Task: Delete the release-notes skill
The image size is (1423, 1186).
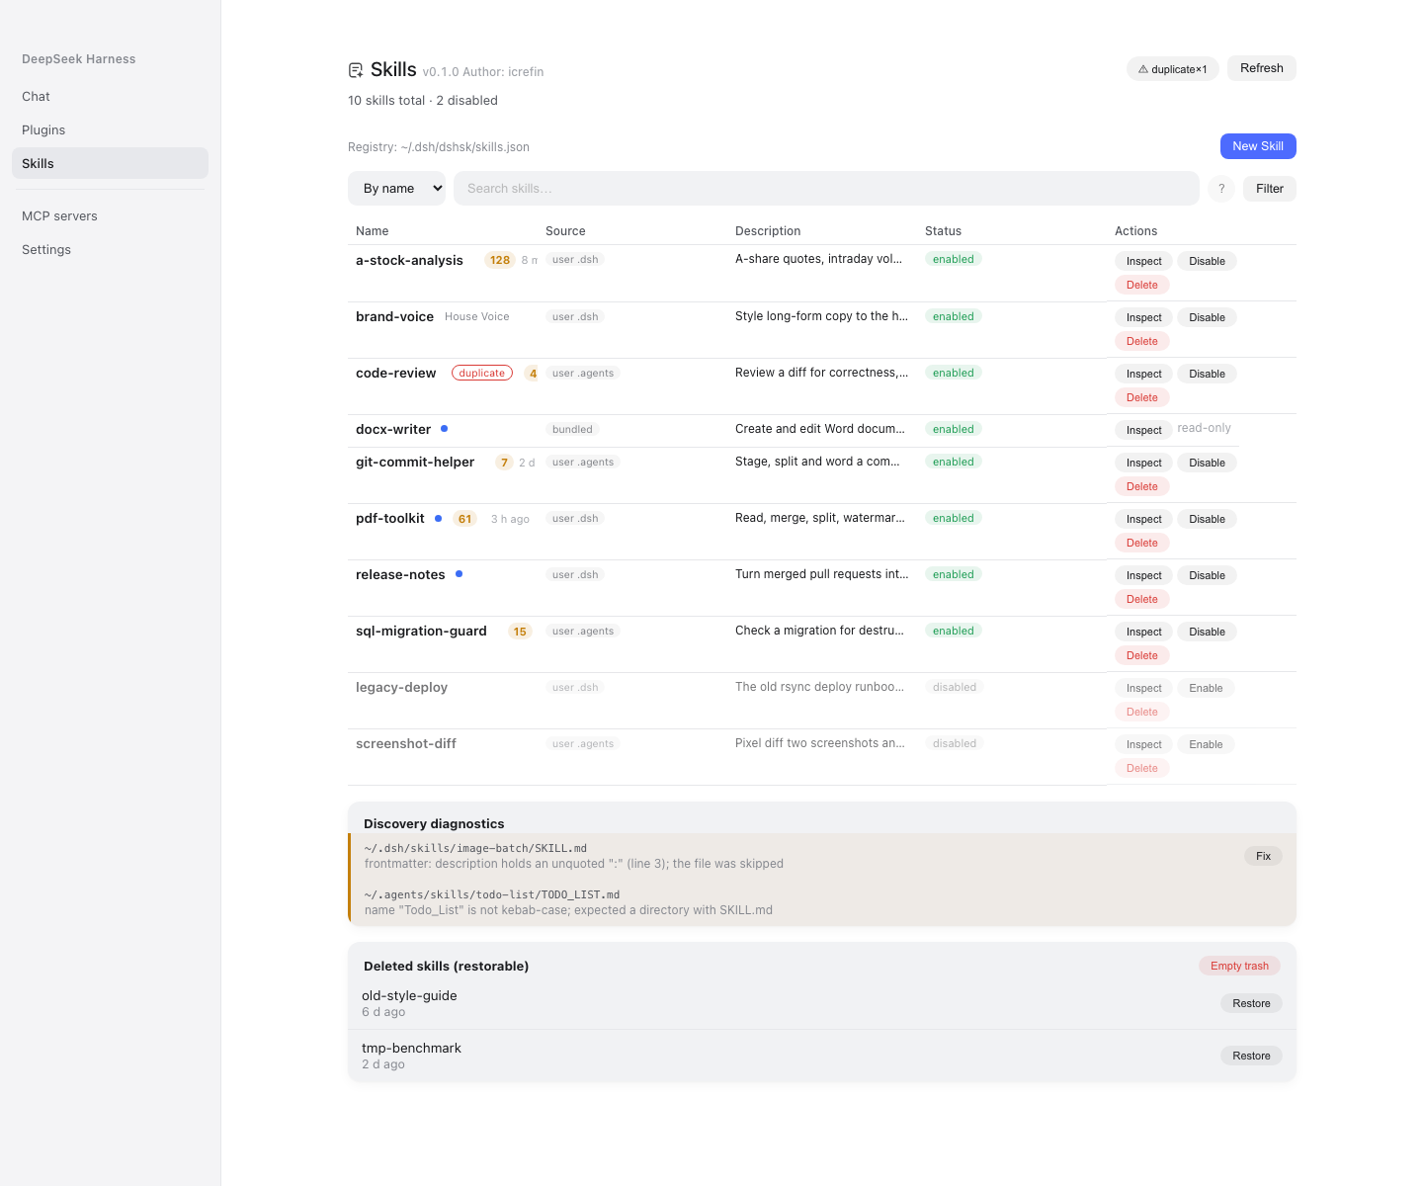Action: coord(1141,599)
